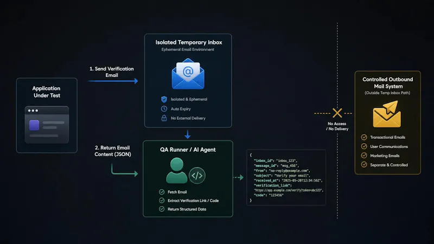Click the green user person icon
Viewport: 434px width, 244px height.
tap(177, 170)
